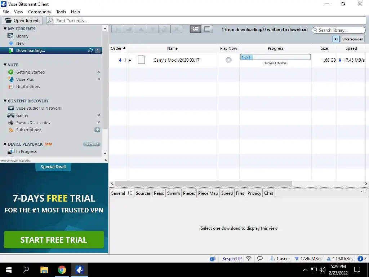This screenshot has width=369, height=277.
Task: Turn On Device Playback
Action: click(x=92, y=144)
